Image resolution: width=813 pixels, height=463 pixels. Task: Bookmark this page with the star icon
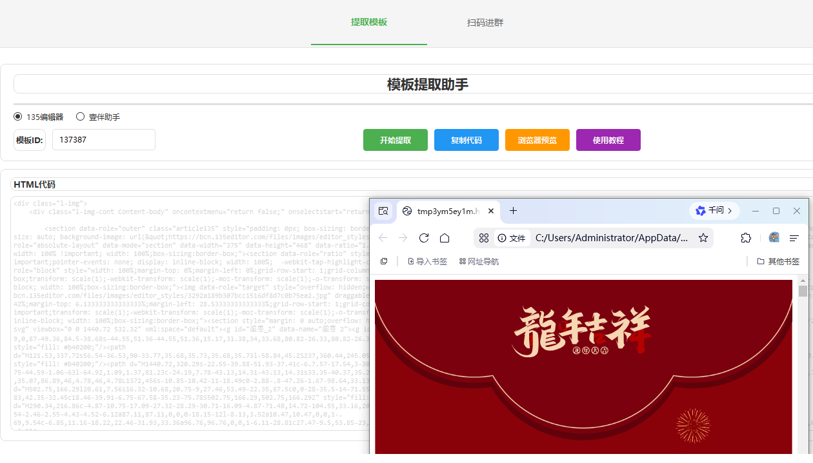click(x=703, y=238)
